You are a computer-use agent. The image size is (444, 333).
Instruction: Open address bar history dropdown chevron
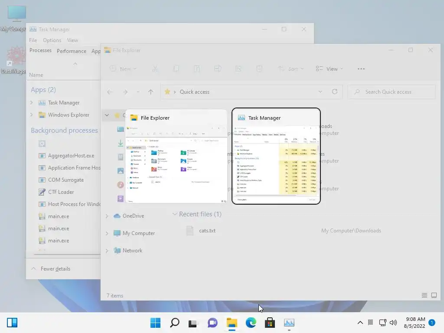[x=320, y=91]
